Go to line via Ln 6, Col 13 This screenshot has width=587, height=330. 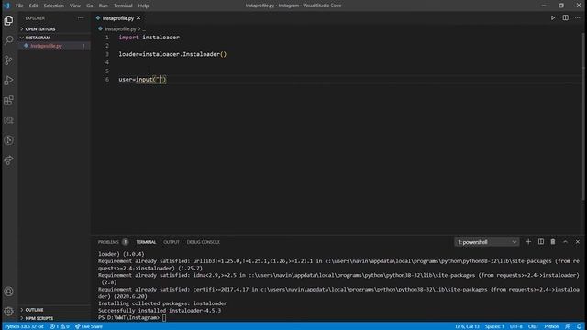(467, 326)
